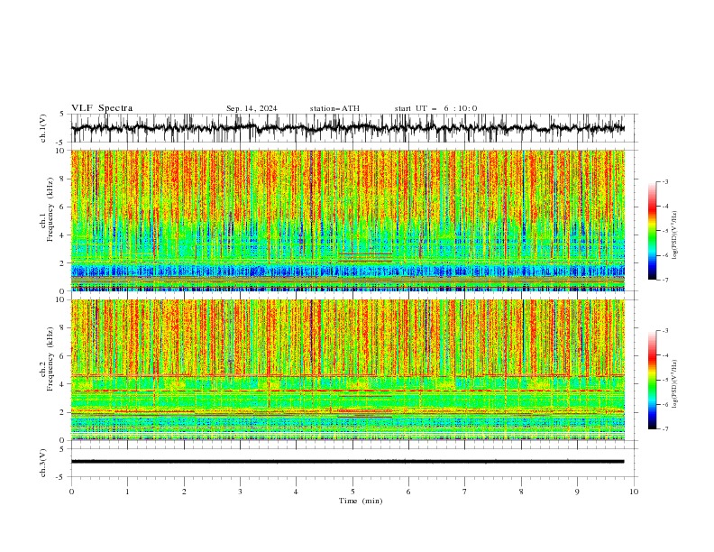Screen dimensions: 714x552
Task: Click the ch.1 spectrogram panel
Action: click(348, 220)
